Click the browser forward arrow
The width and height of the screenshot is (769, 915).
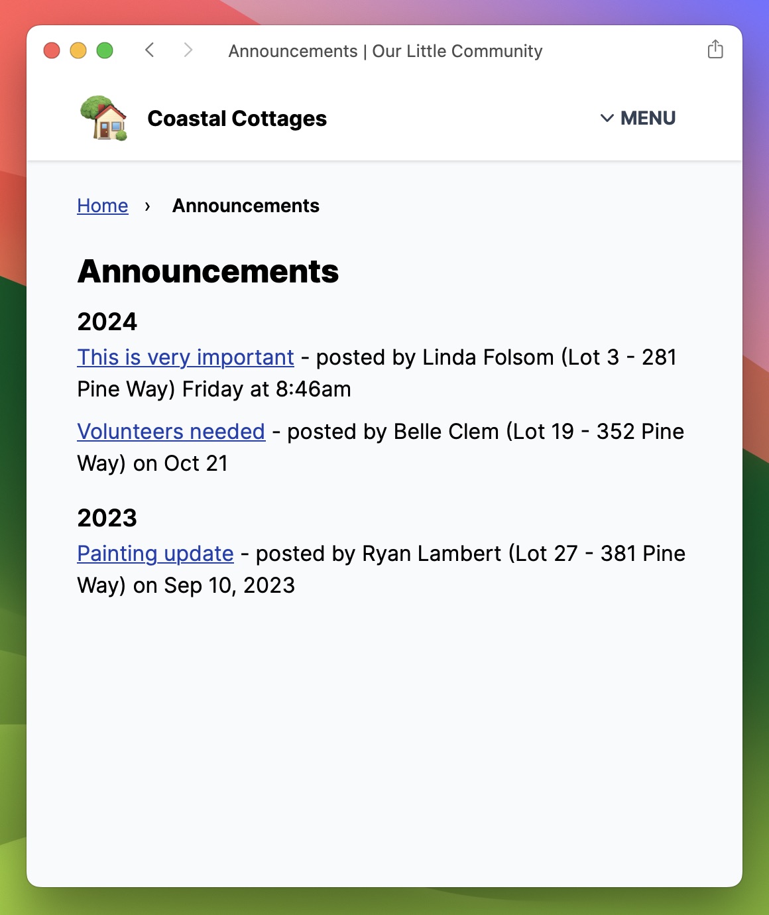[x=188, y=50]
